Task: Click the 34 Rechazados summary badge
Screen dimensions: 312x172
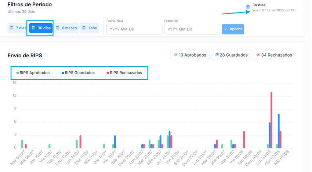Action: 275,55
